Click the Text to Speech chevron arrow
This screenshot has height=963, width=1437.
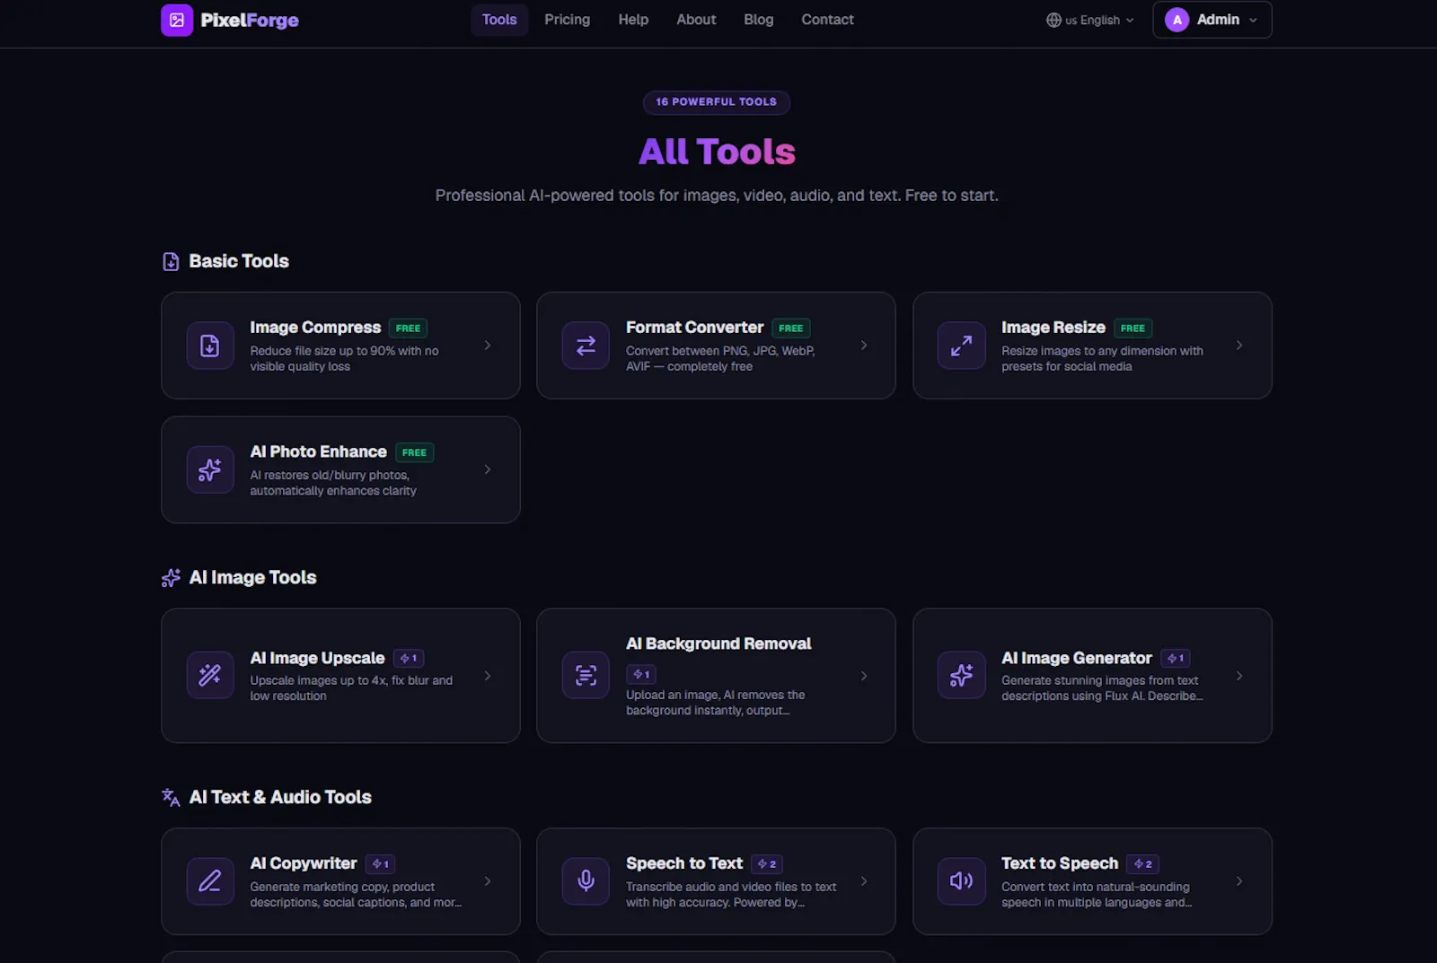coord(1239,881)
